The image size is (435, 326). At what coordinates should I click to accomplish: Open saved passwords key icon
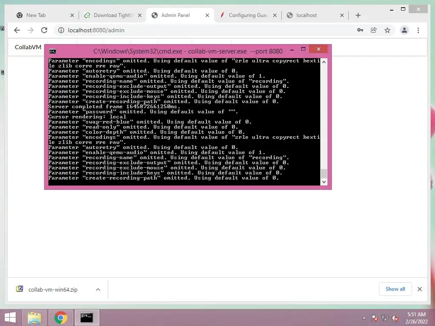pyautogui.click(x=360, y=30)
